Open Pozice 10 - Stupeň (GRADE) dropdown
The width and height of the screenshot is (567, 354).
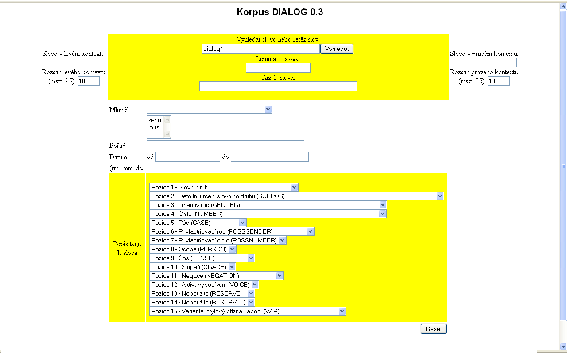(x=193, y=267)
